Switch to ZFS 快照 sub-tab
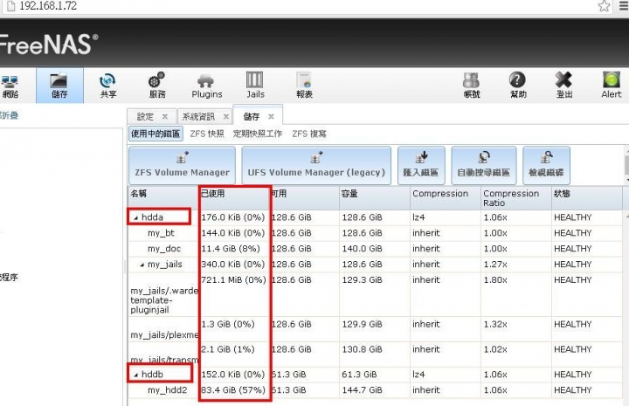 207,134
